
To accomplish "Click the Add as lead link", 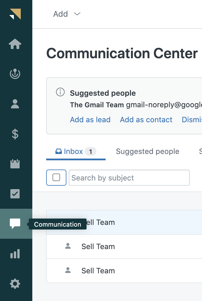I will click(90, 120).
